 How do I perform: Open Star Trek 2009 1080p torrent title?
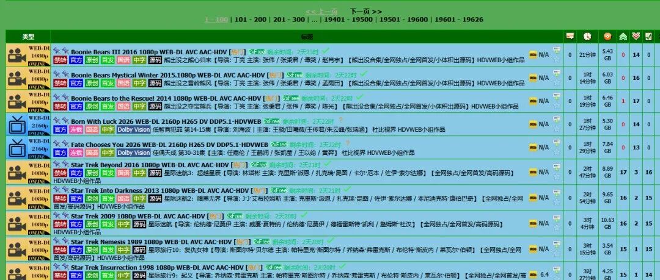tap(137, 216)
